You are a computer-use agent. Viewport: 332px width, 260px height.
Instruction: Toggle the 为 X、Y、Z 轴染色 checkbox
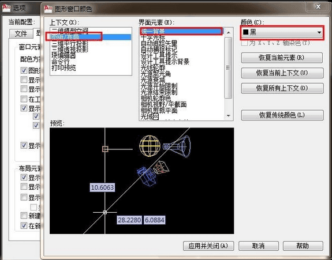[244, 43]
